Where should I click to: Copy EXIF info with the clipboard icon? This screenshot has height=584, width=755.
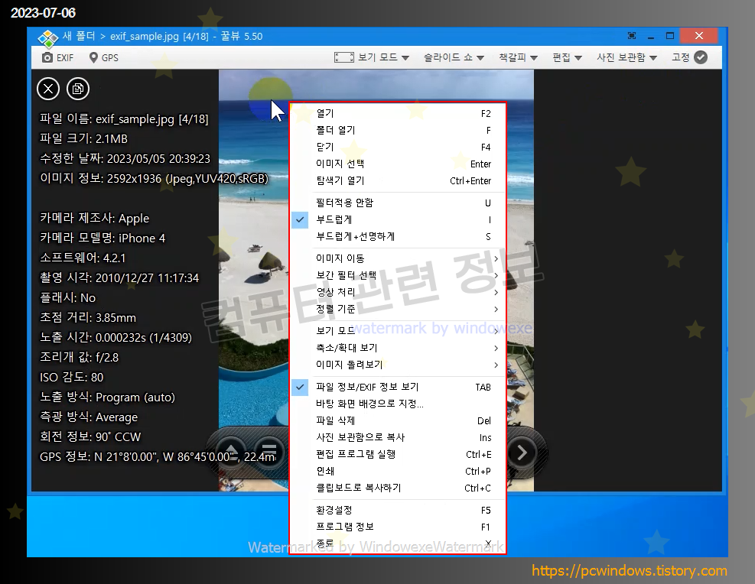pos(78,89)
